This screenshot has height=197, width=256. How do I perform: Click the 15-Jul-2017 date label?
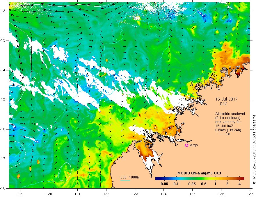(x=226, y=99)
